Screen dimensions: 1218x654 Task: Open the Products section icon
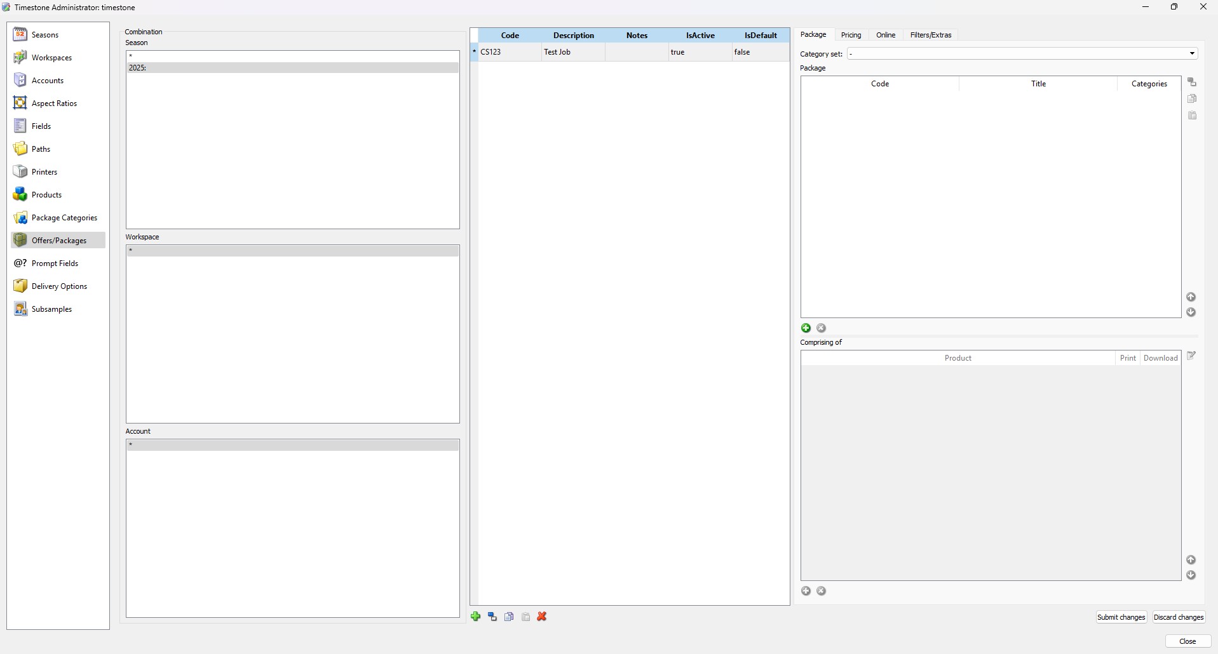(20, 195)
